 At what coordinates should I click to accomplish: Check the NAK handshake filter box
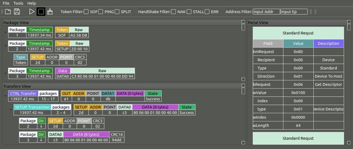(x=173, y=12)
